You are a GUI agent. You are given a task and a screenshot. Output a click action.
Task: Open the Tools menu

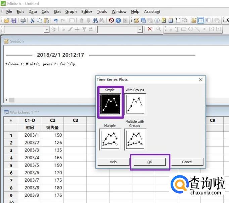click(x=102, y=11)
